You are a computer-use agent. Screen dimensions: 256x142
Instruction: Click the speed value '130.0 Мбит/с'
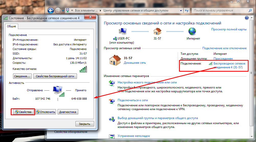pyautogui.click(x=78, y=63)
